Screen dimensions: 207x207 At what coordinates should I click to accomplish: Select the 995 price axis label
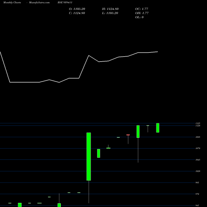pyautogui.click(x=197, y=183)
